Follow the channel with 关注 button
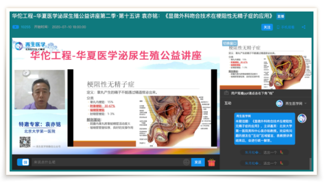Viewport: 325px width, 183px height. [267, 27]
